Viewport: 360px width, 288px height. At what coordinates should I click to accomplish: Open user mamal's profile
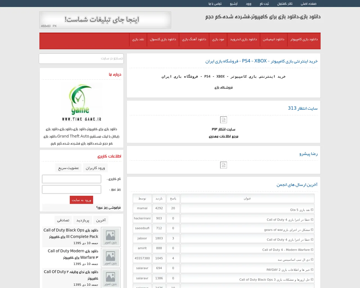(x=142, y=208)
